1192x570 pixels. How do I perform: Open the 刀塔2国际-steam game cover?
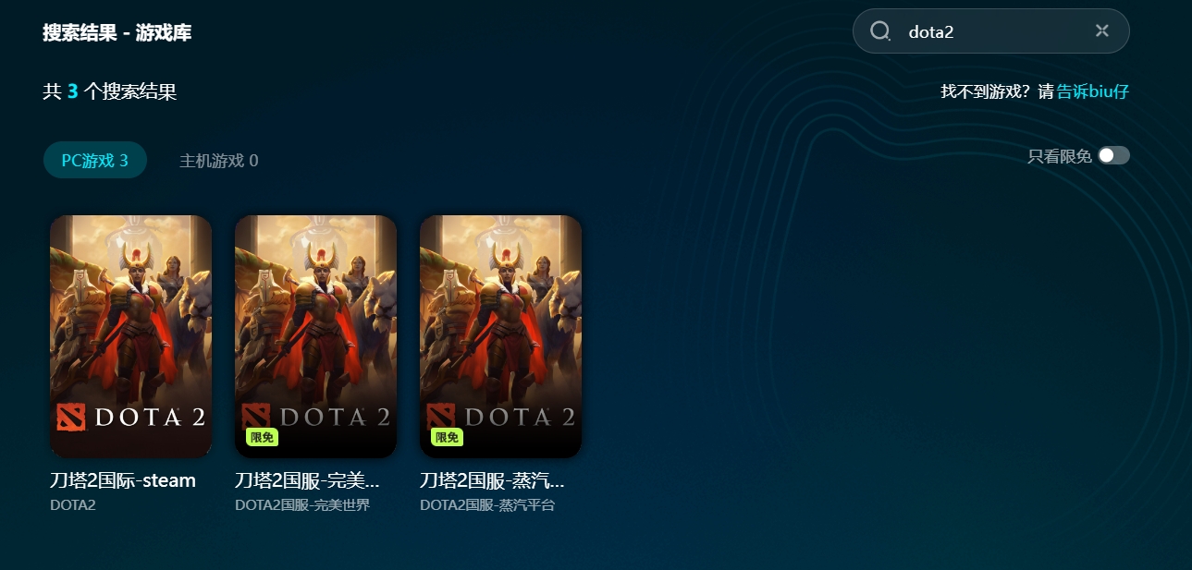coord(130,336)
